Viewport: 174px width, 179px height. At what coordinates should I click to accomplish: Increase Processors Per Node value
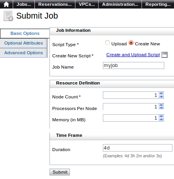click(161, 105)
